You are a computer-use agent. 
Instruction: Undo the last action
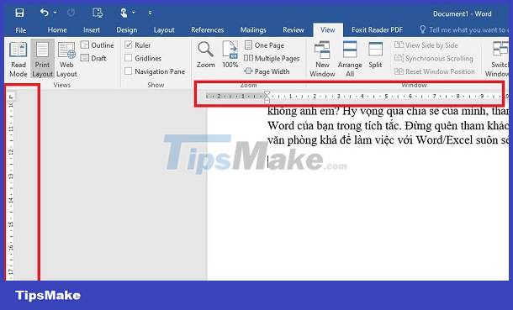tap(45, 13)
